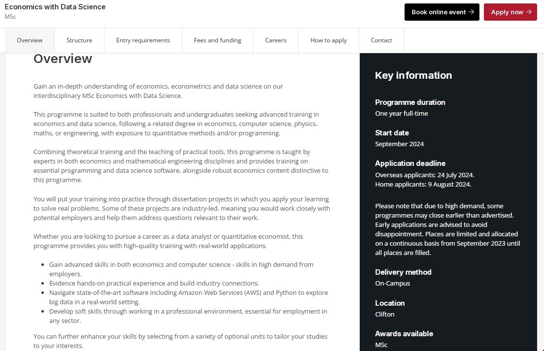Jump to the Contact tab

click(x=381, y=40)
